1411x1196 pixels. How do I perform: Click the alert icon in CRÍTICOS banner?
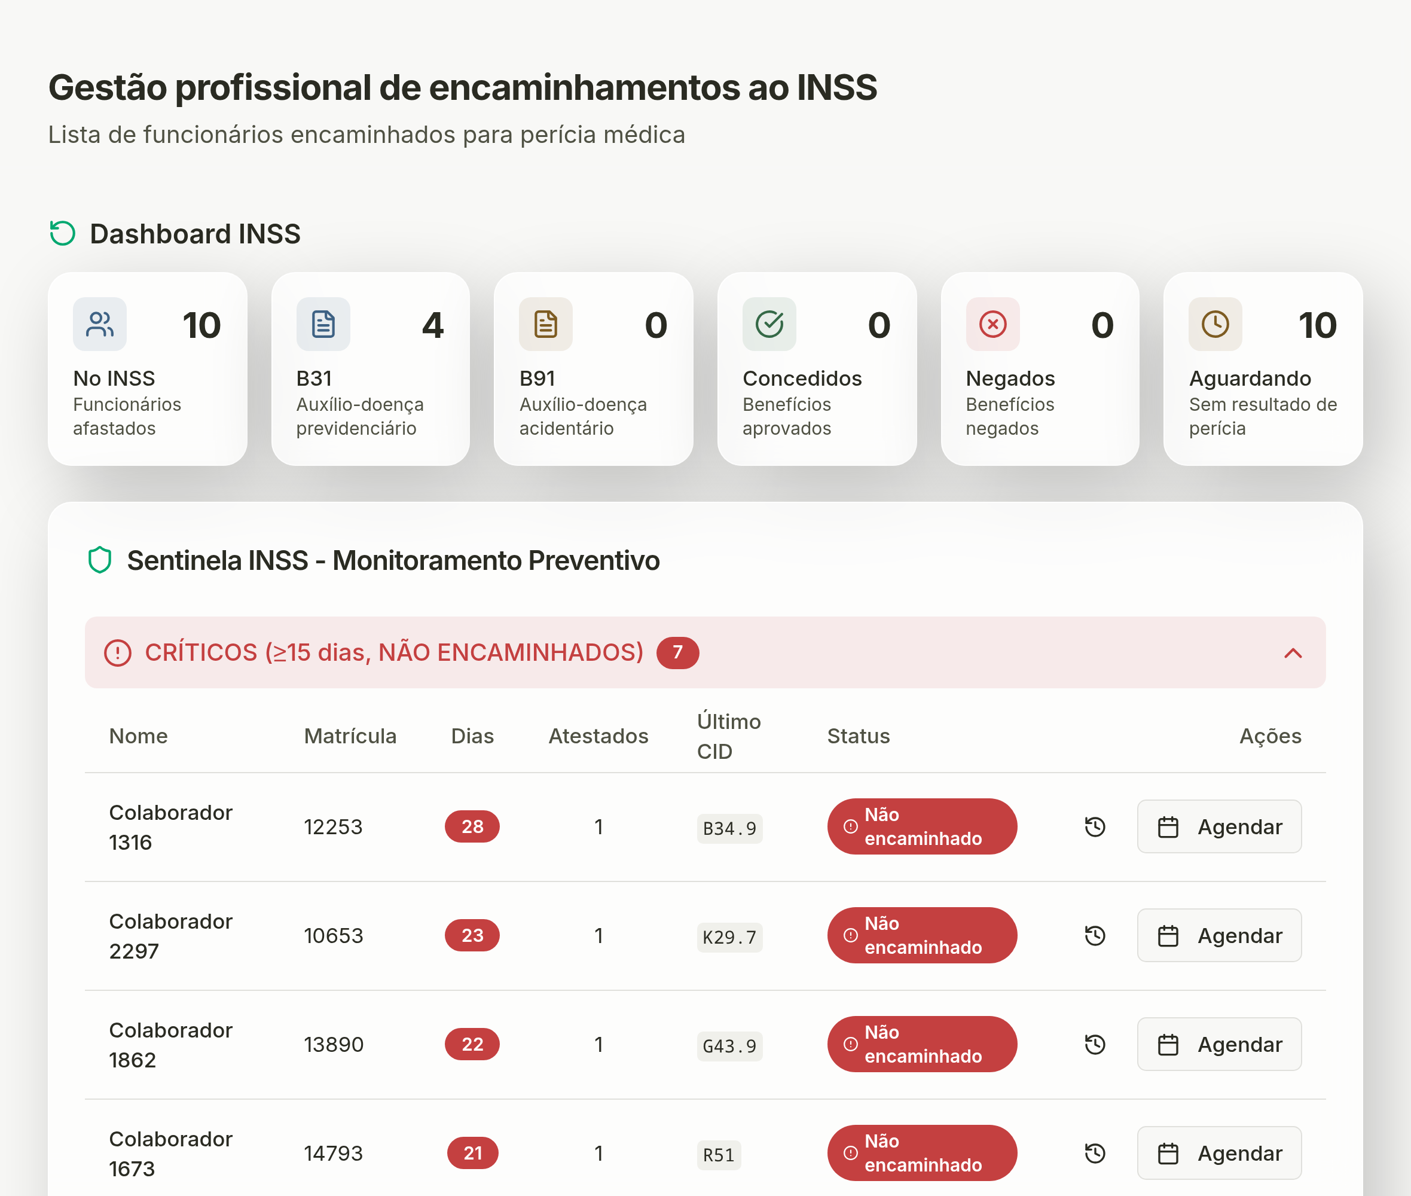[117, 653]
